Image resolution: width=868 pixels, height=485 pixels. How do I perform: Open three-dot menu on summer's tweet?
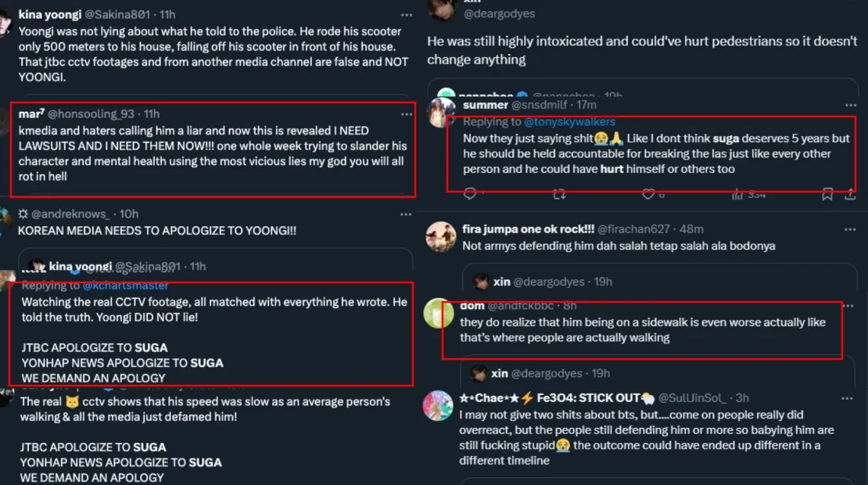[849, 105]
